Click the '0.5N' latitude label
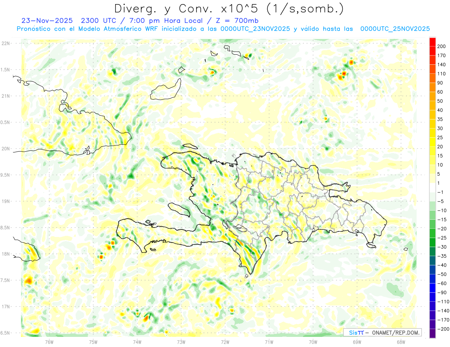The image size is (450, 347). (x=6, y=122)
